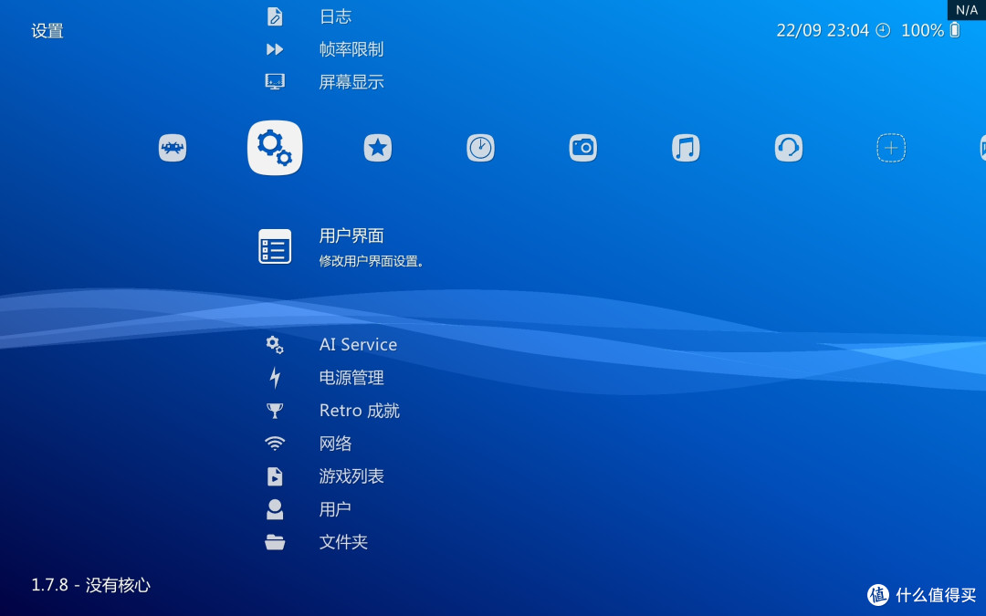Click the 设置 title text

pyautogui.click(x=47, y=31)
